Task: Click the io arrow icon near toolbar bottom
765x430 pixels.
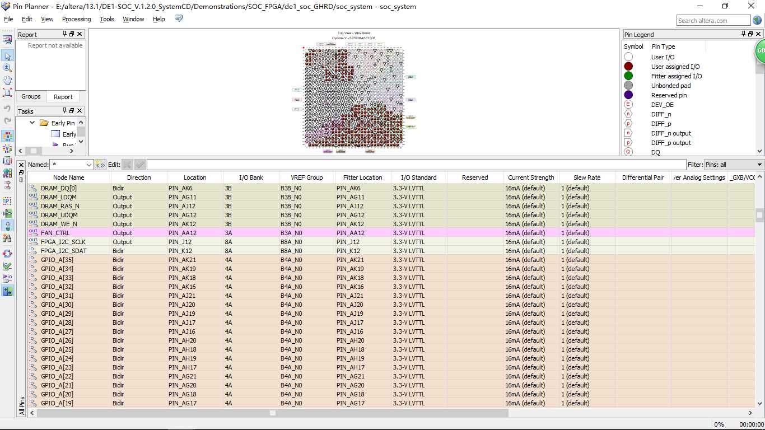Action: tap(7, 278)
